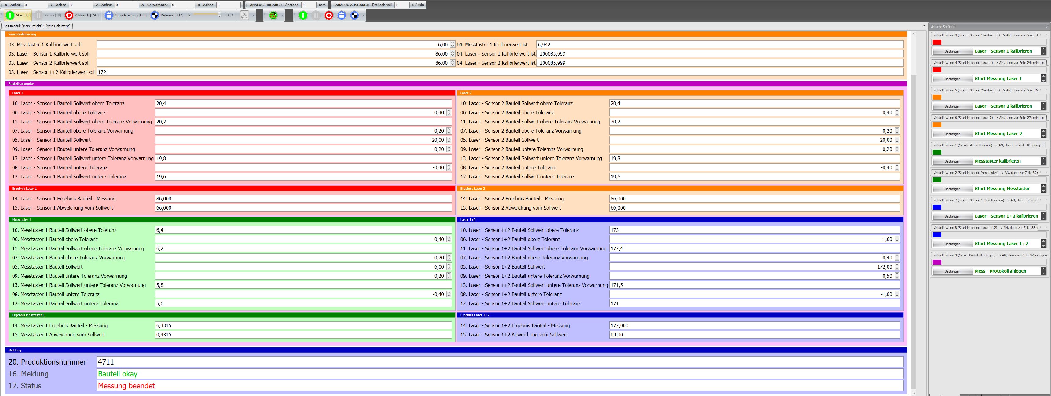Click Bestätigen for Laser - Sensor 2 kalibrieren

point(952,106)
